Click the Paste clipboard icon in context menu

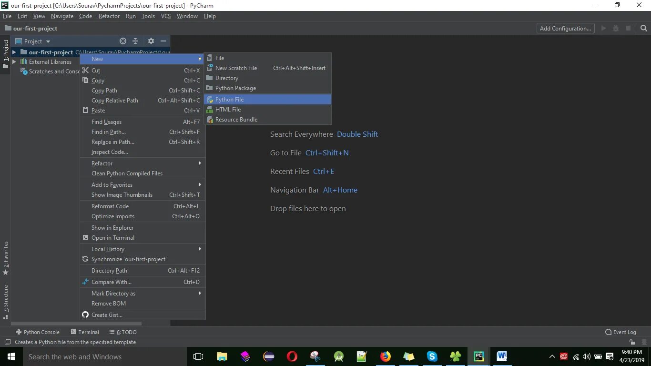pyautogui.click(x=85, y=110)
